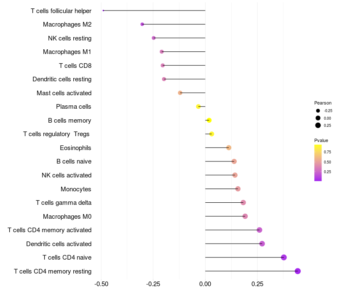The width and height of the screenshot is (337, 295).
Task: Click the Dendritic cells activated label
Action: (x=59, y=244)
